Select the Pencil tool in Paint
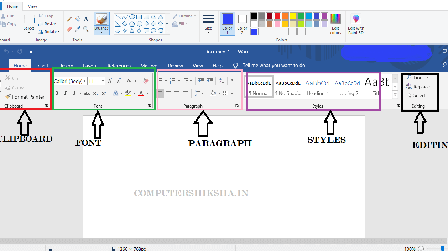Viewport: 448px width, 251px height. pos(69,19)
